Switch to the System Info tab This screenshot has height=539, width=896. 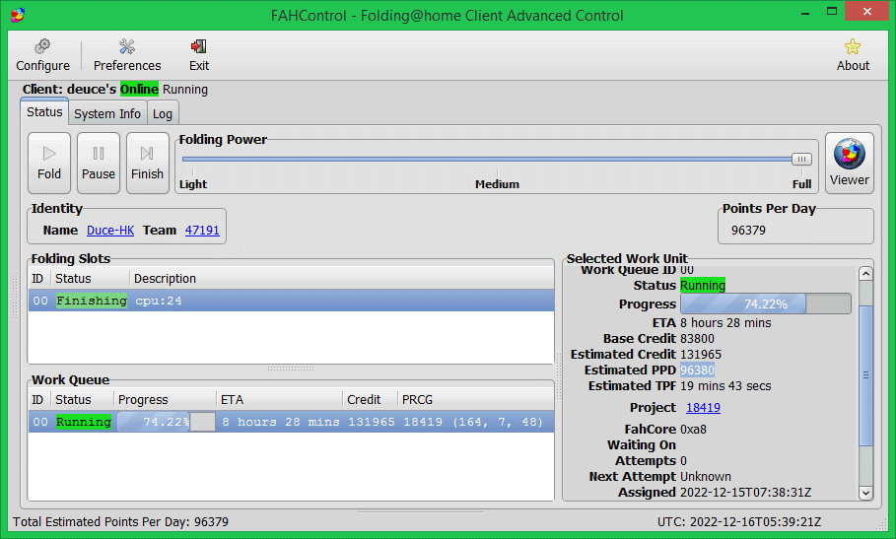(107, 113)
